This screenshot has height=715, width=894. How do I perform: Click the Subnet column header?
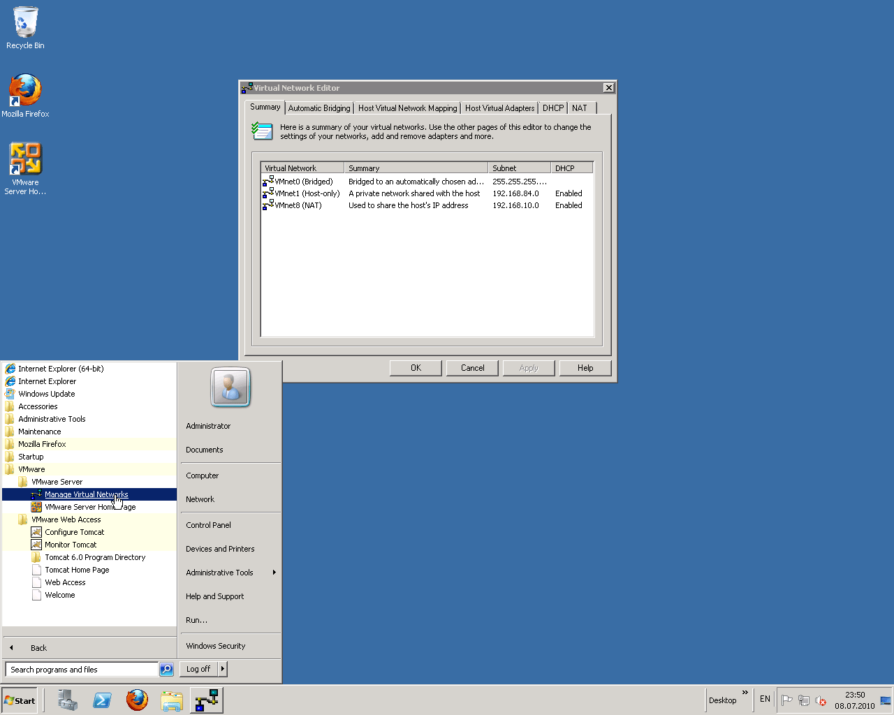point(519,168)
